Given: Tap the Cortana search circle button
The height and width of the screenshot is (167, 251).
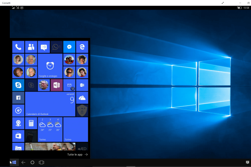Looking at the screenshot, I should (x=33, y=162).
